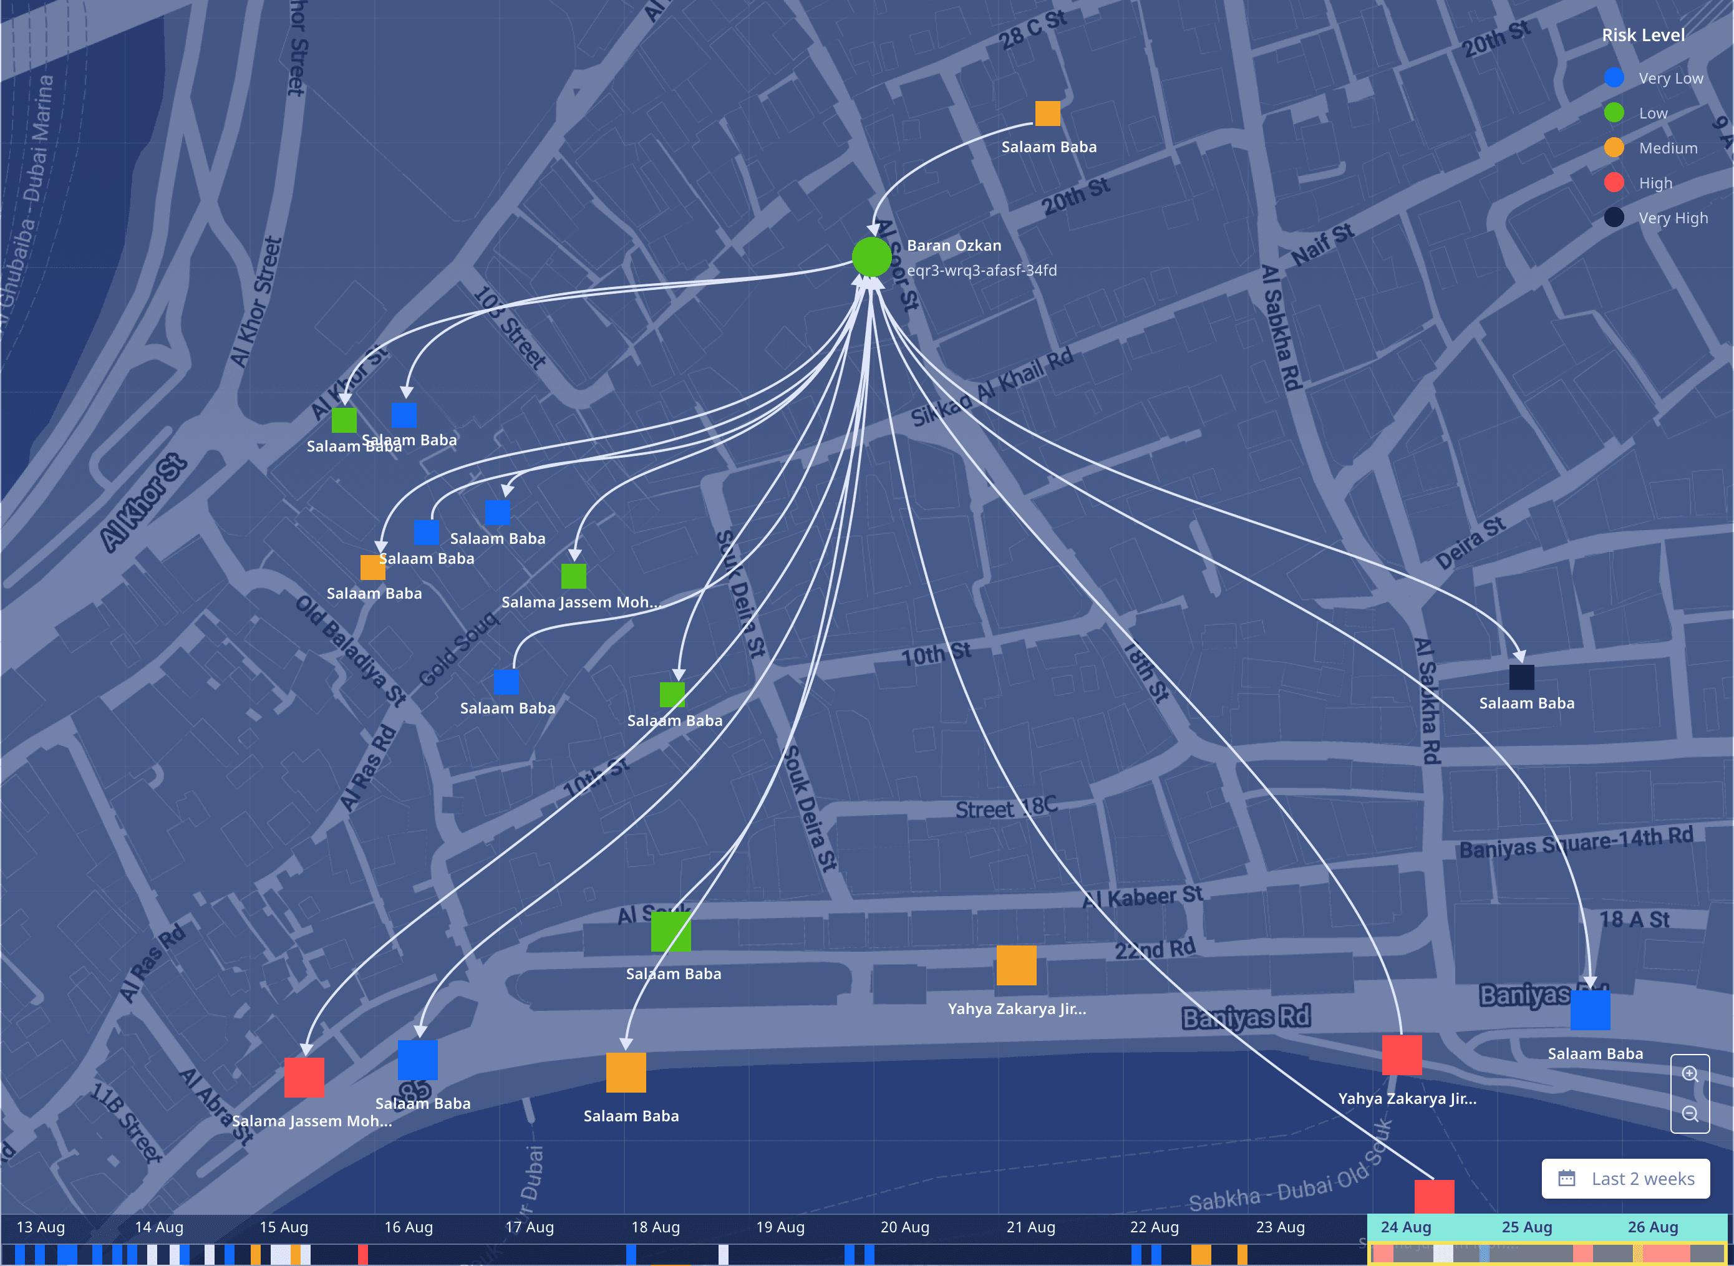
Task: Click 13 Aug timeline date label
Action: point(41,1227)
